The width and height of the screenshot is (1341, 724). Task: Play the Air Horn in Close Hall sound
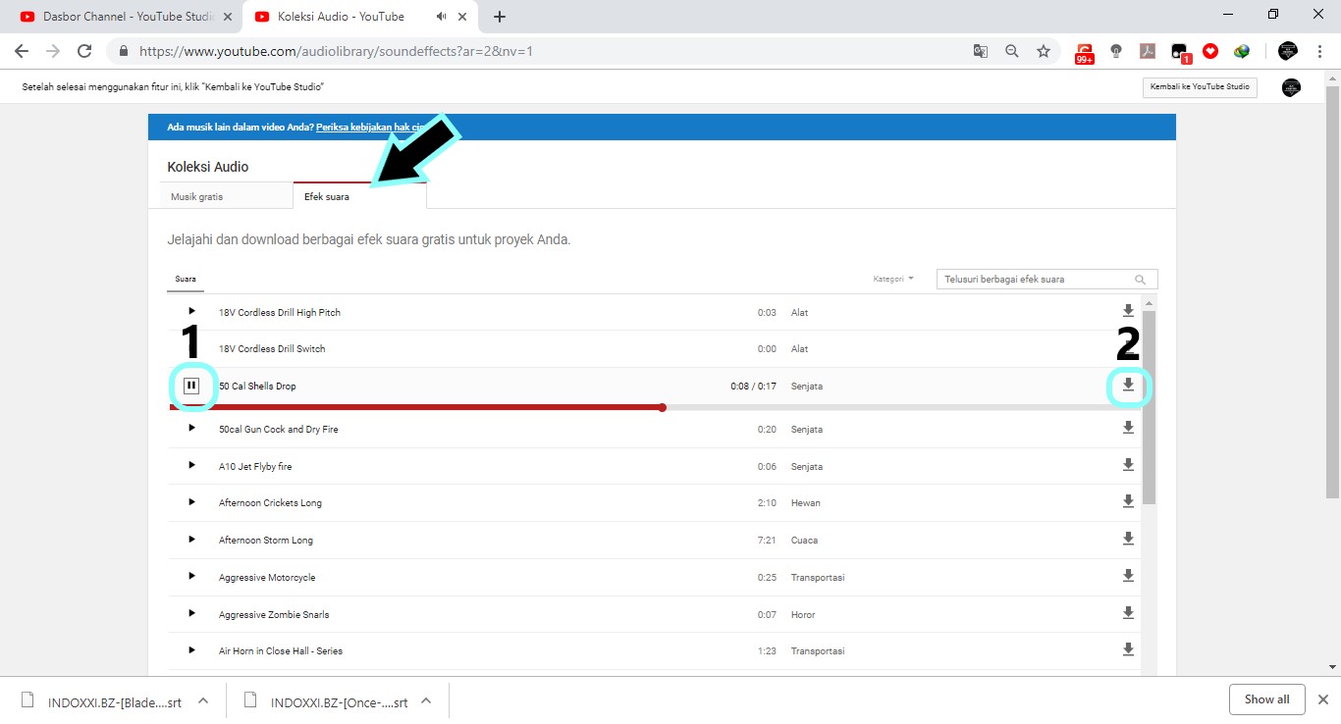(191, 650)
